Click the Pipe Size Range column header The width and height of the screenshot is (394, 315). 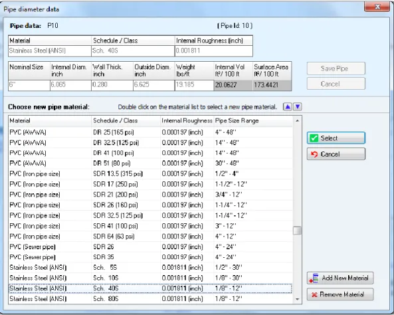(x=253, y=121)
